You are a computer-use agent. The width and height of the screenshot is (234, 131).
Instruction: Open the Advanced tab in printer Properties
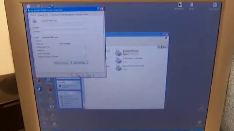(54, 15)
